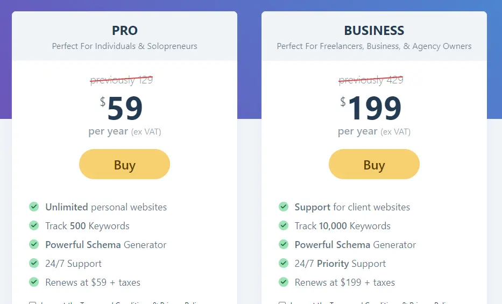
Task: Click checkmark icon beside Renews at $59
Action: pyautogui.click(x=34, y=282)
